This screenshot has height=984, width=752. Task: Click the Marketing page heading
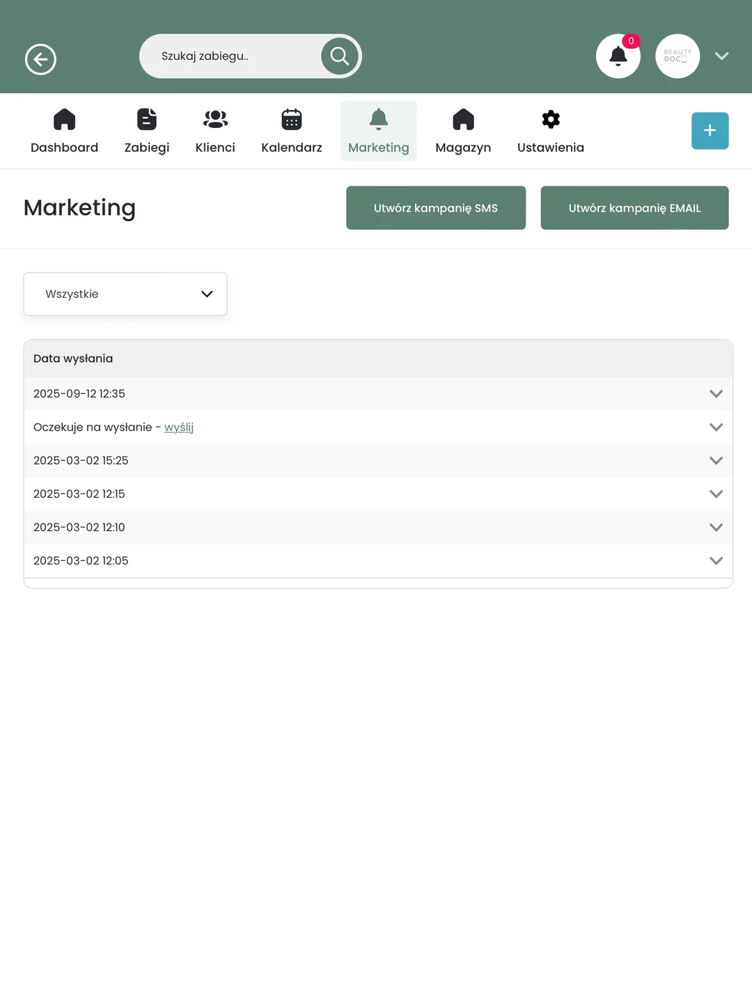79,208
